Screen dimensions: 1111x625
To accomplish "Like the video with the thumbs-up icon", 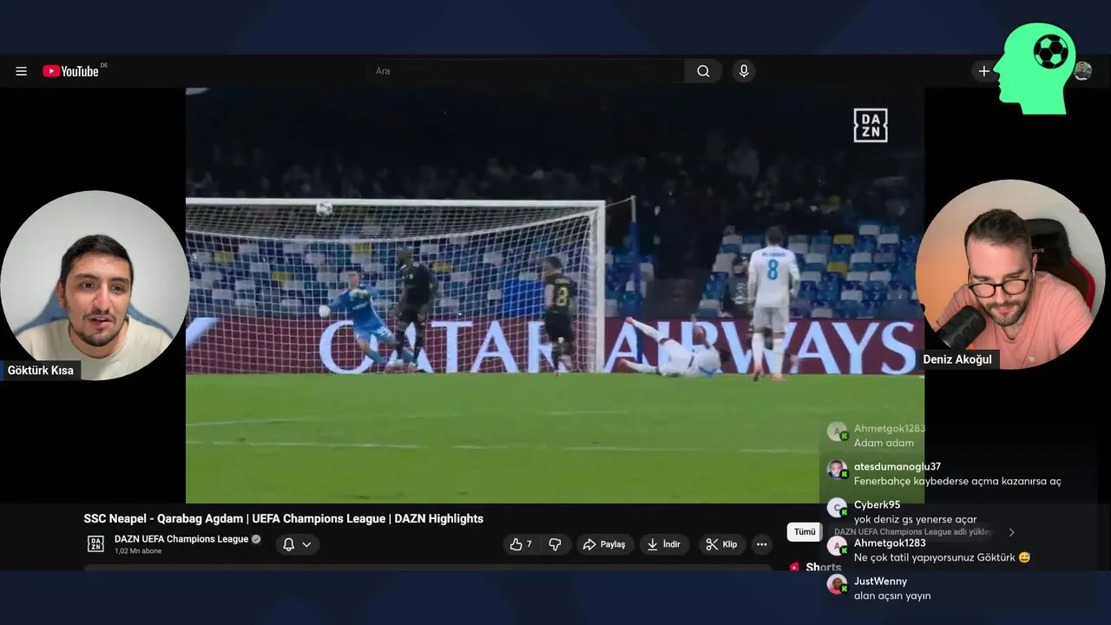I will pos(516,544).
